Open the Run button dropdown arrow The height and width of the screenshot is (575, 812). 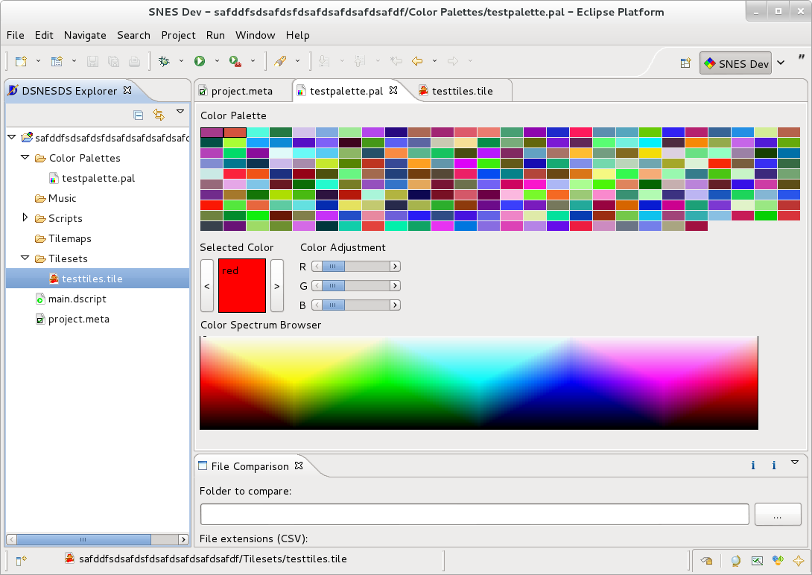217,61
